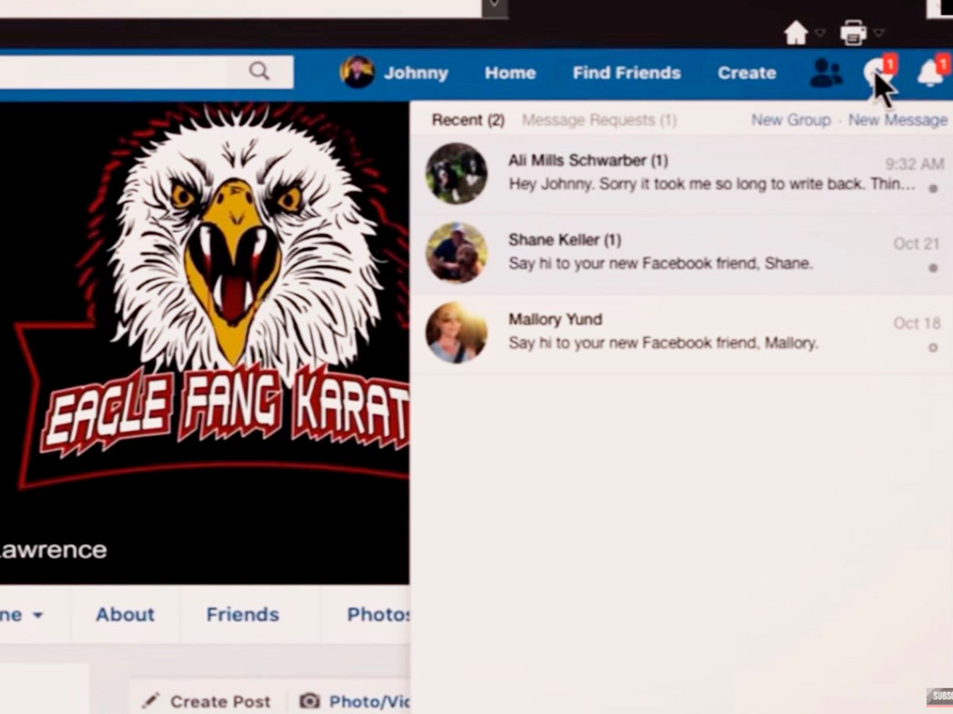Click Johnny's profile picture in navbar
The image size is (953, 714).
pyautogui.click(x=357, y=73)
